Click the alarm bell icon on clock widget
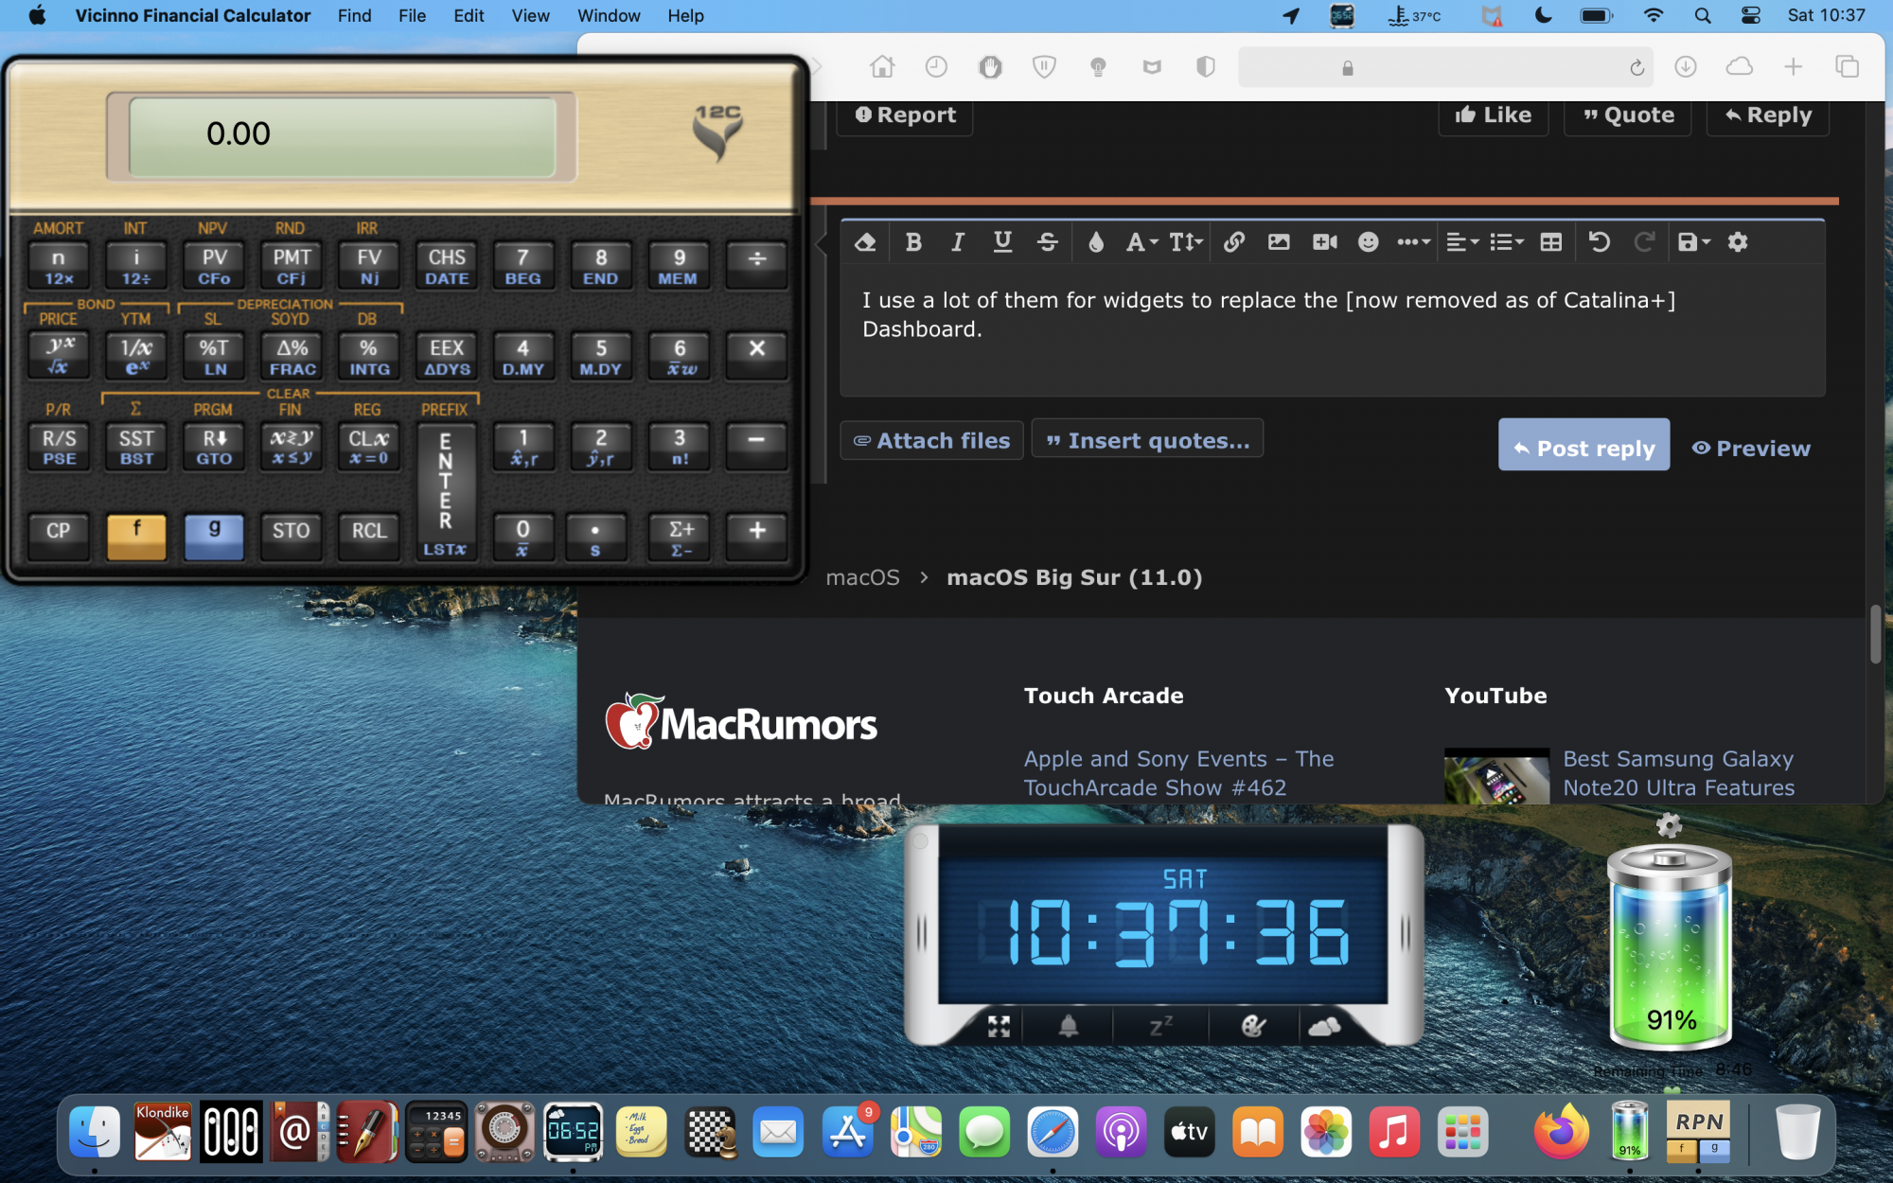Image resolution: width=1893 pixels, height=1183 pixels. (1068, 1026)
